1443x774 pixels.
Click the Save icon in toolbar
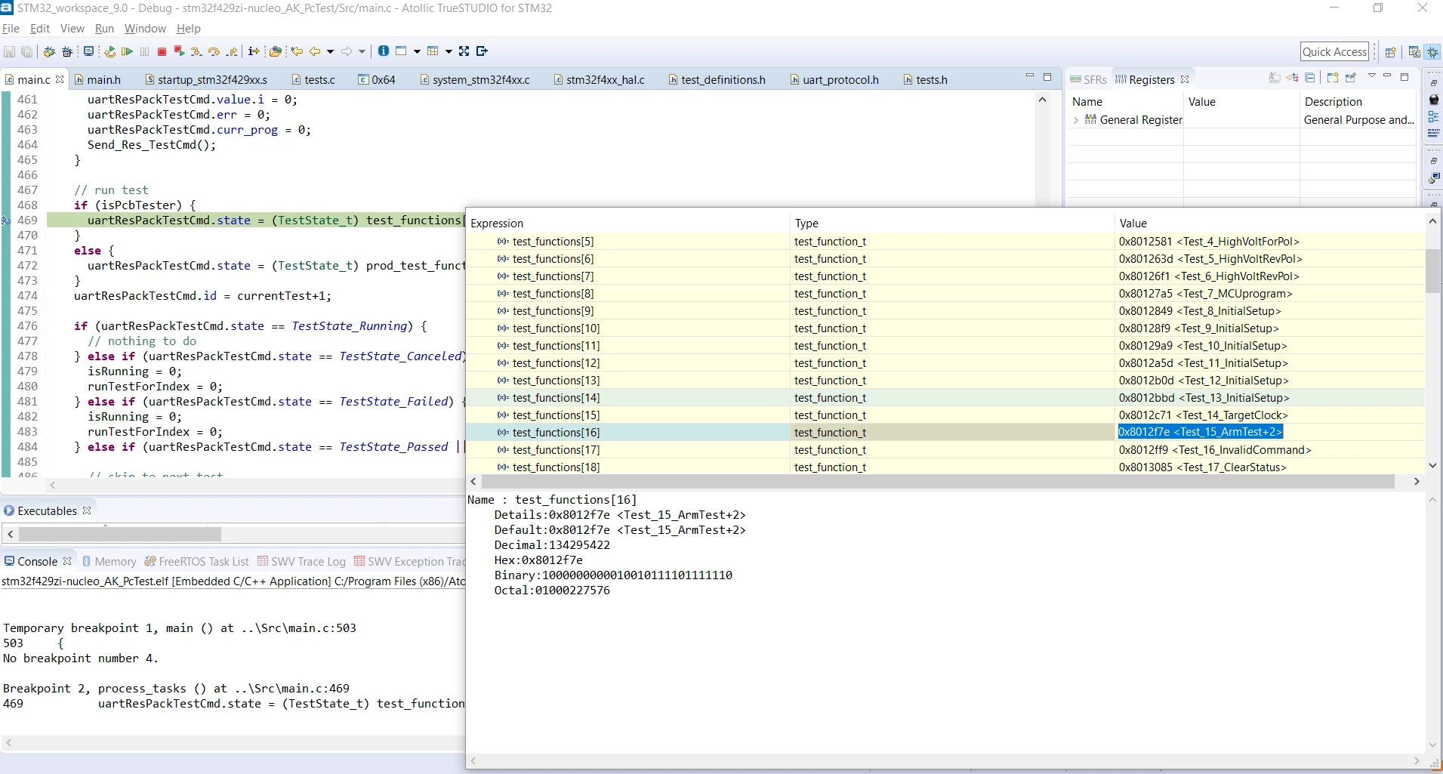point(10,51)
